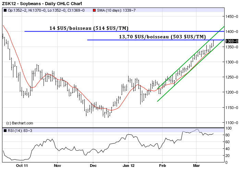Choose the Feb date axis marker
Screen dimensions: 241x171
pos(162,165)
